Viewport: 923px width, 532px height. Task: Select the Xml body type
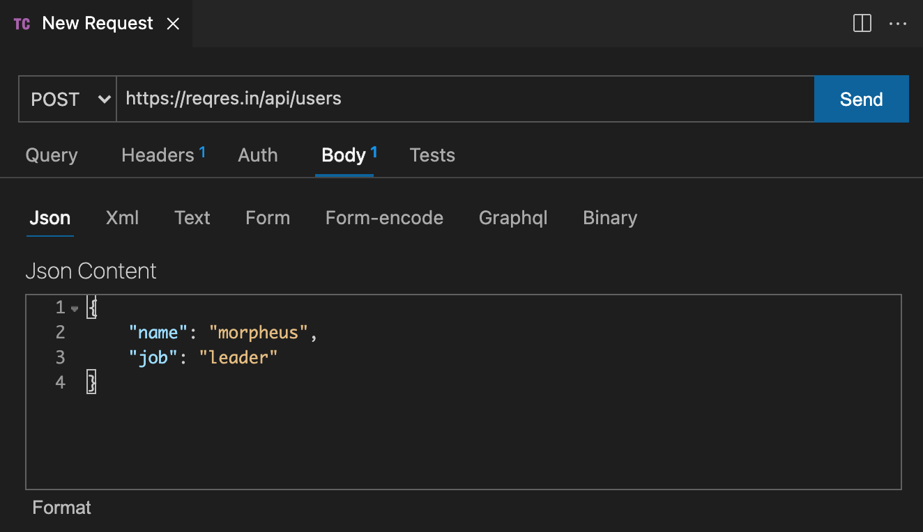click(122, 218)
